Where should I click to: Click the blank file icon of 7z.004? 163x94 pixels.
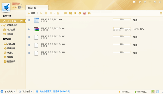[x=36, y=53]
